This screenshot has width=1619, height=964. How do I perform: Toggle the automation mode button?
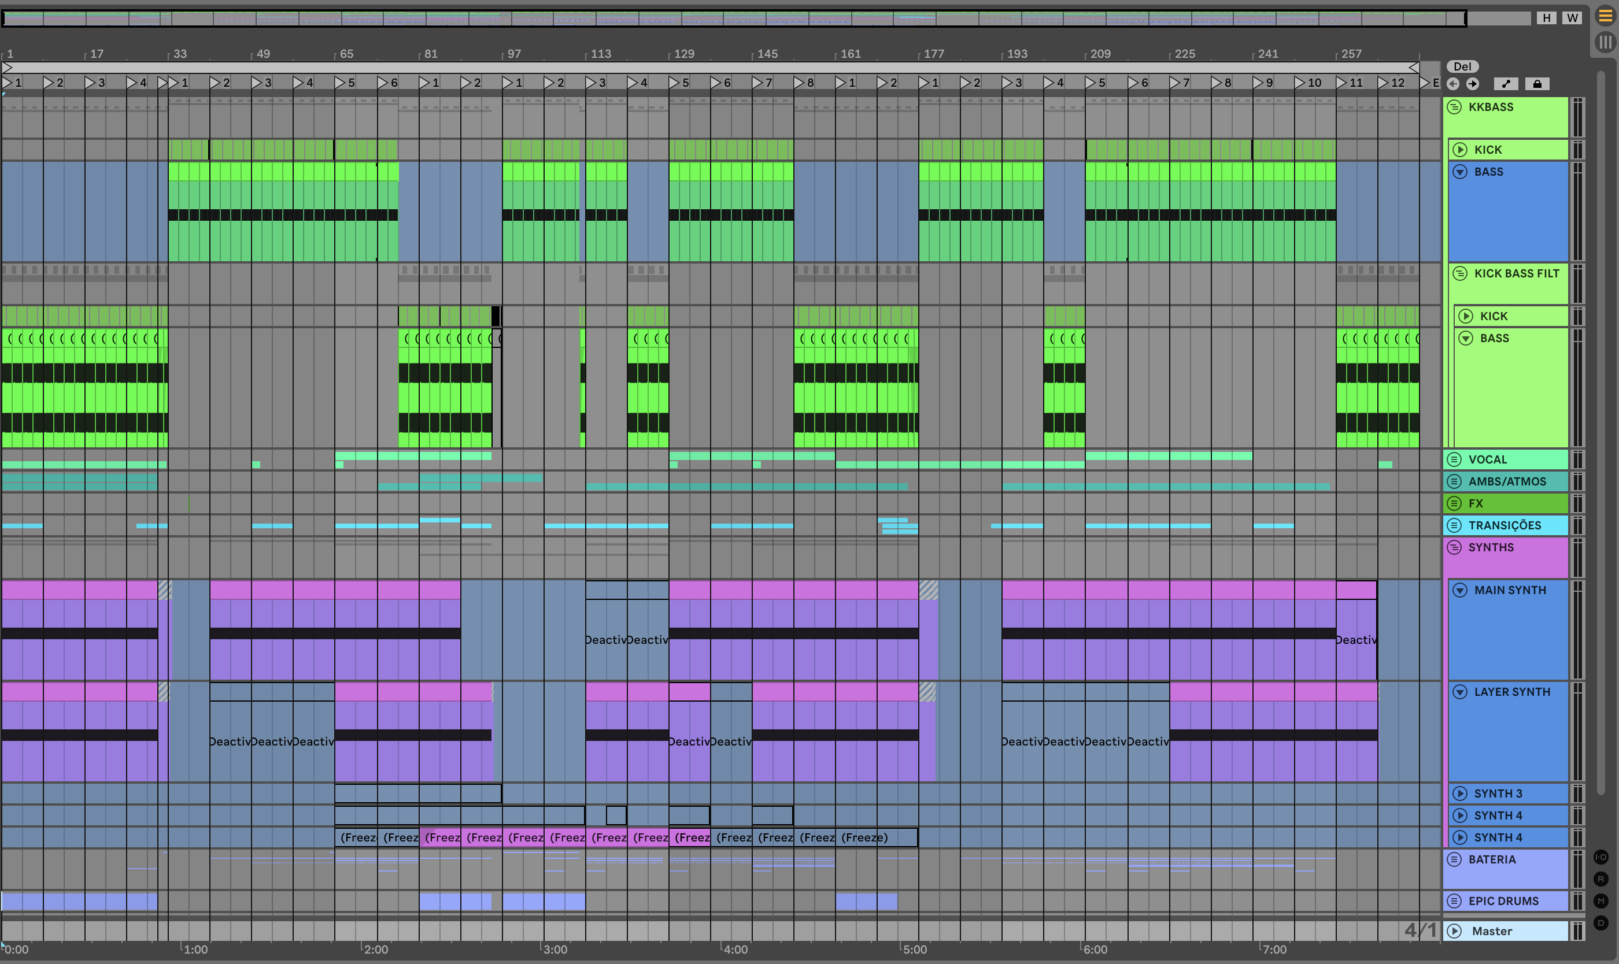(x=1506, y=84)
